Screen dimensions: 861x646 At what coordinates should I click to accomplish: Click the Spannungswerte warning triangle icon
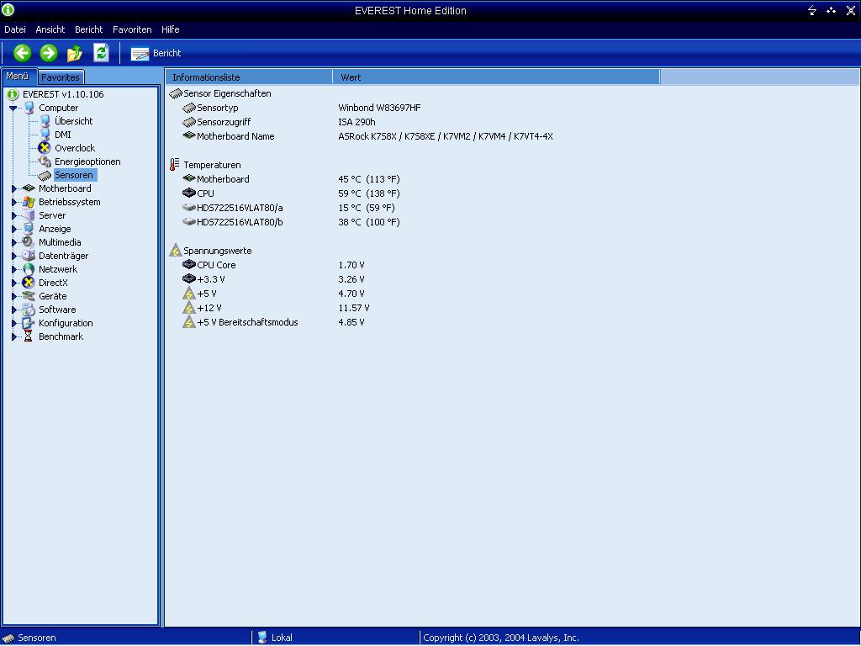[x=175, y=251]
